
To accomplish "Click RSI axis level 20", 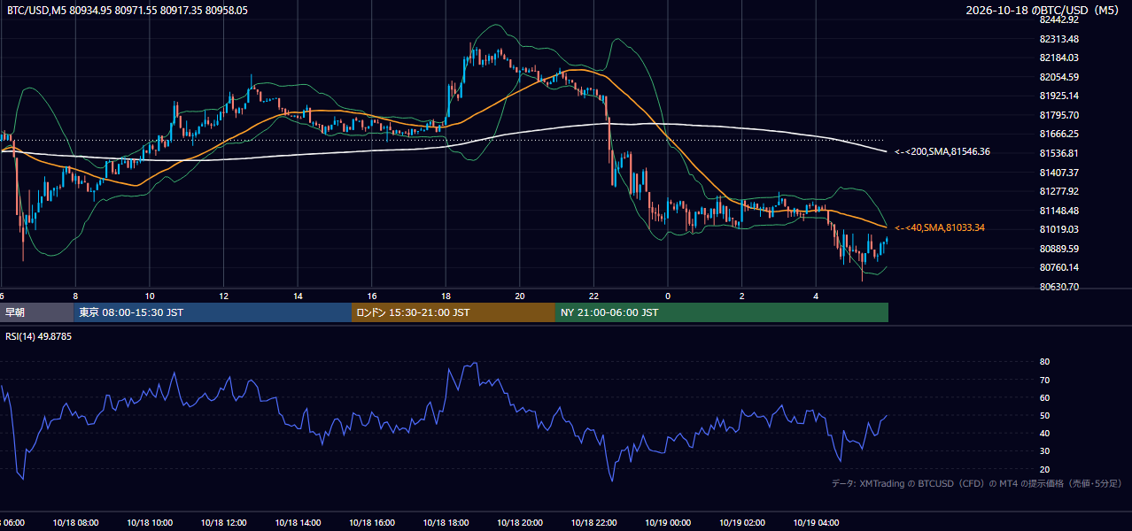I will coord(1044,469).
